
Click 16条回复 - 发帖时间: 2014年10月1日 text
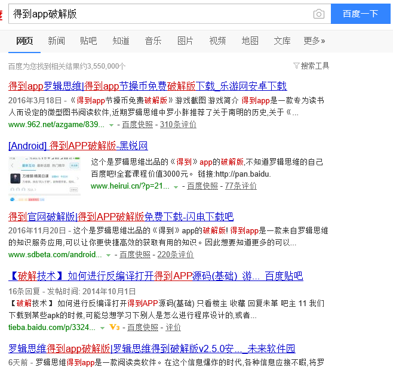(72, 292)
